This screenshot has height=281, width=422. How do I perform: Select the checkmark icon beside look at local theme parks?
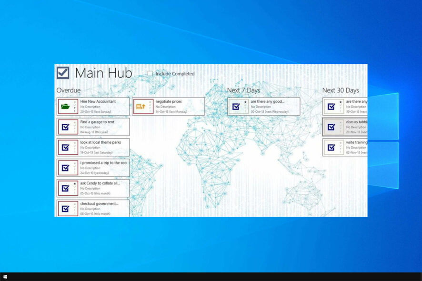[65, 148]
